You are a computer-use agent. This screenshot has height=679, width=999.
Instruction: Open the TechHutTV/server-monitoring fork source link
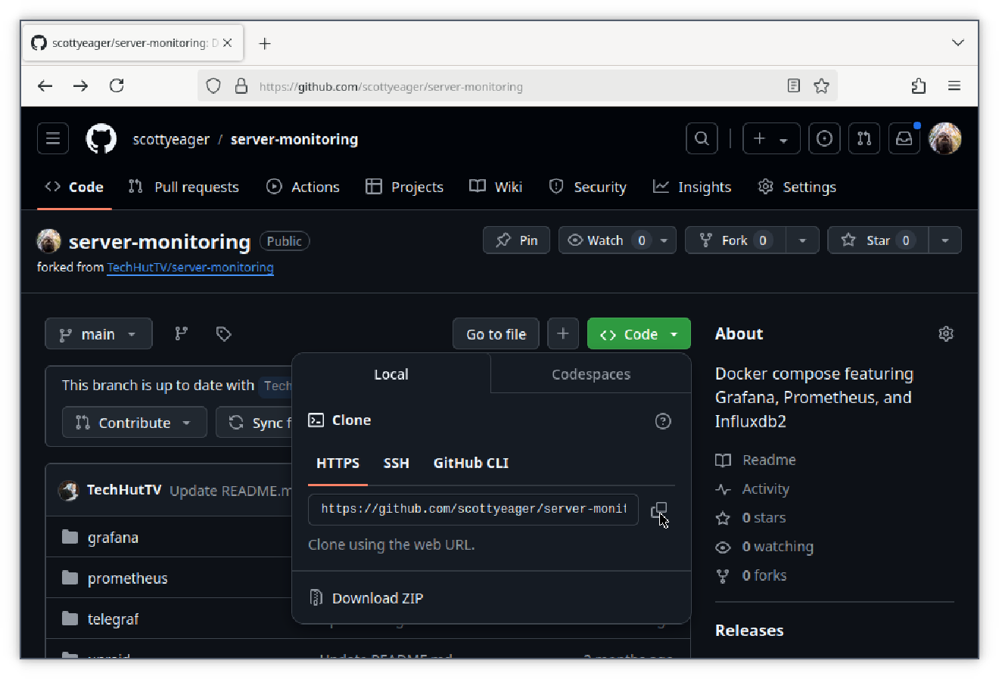(x=190, y=267)
